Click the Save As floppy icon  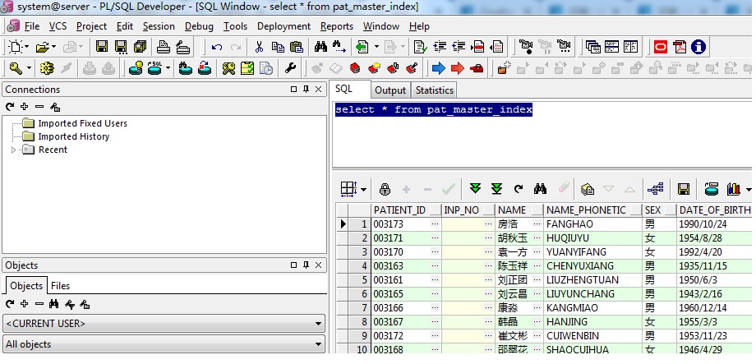pos(121,47)
